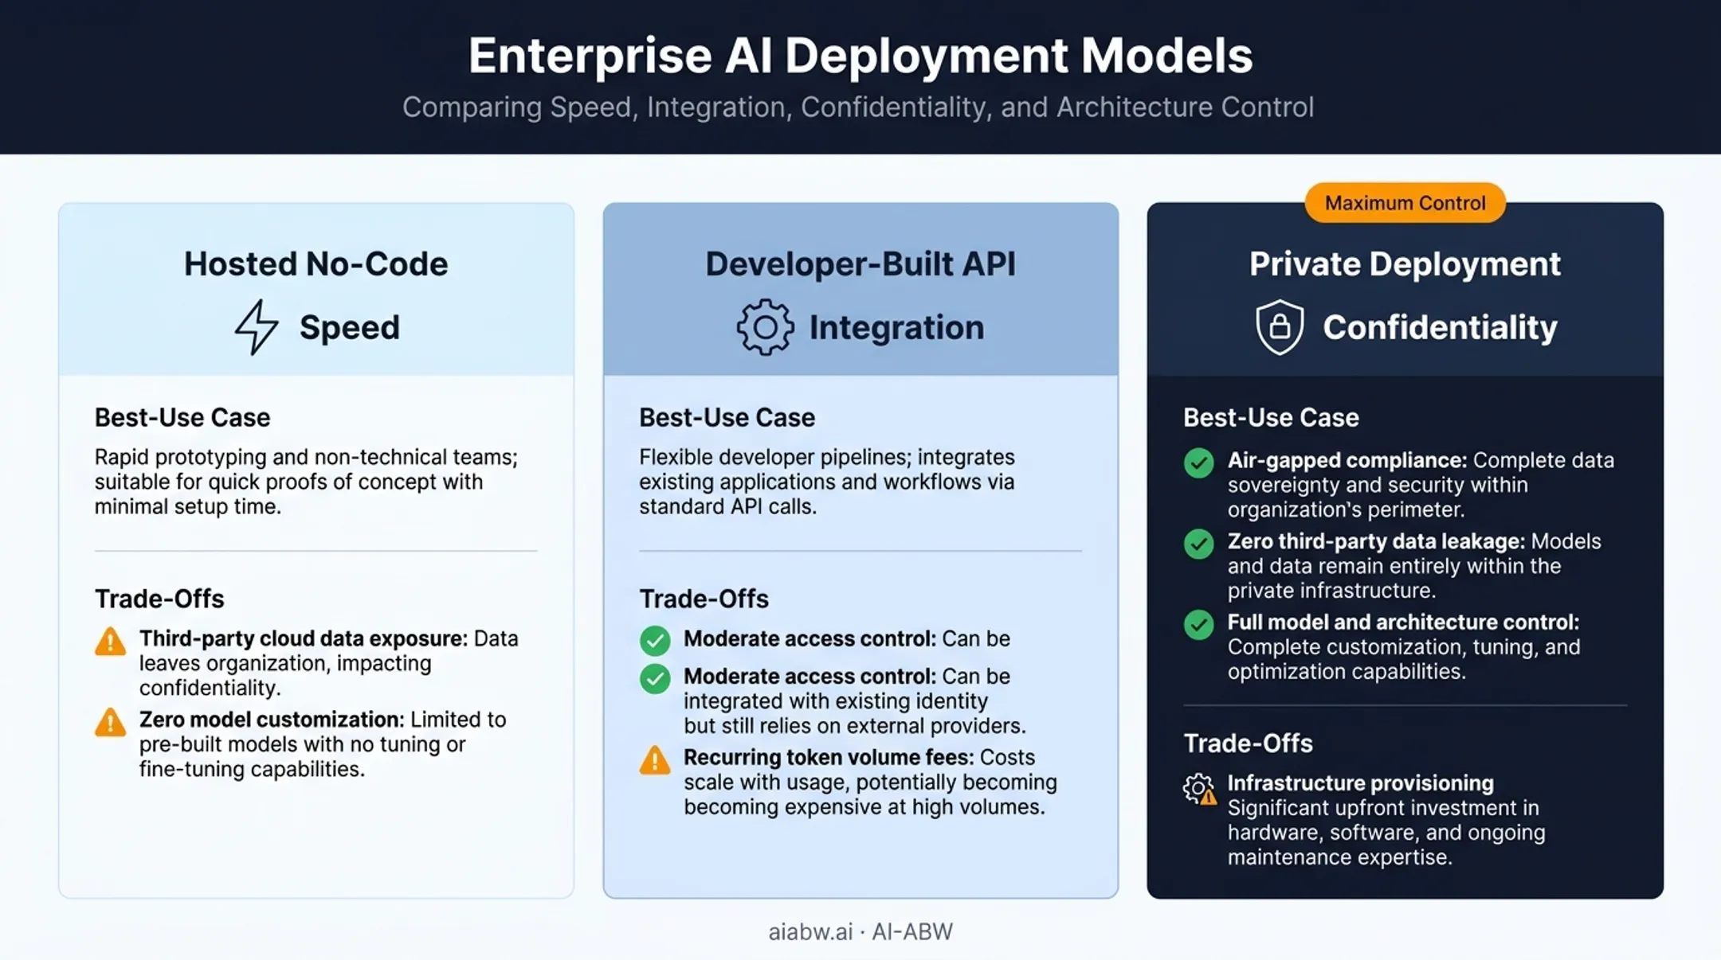Click the Comparing Speed, Integration subtitle
This screenshot has height=960, width=1721.
click(858, 107)
